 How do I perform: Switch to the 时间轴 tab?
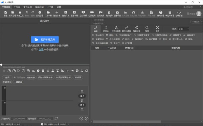(106, 29)
